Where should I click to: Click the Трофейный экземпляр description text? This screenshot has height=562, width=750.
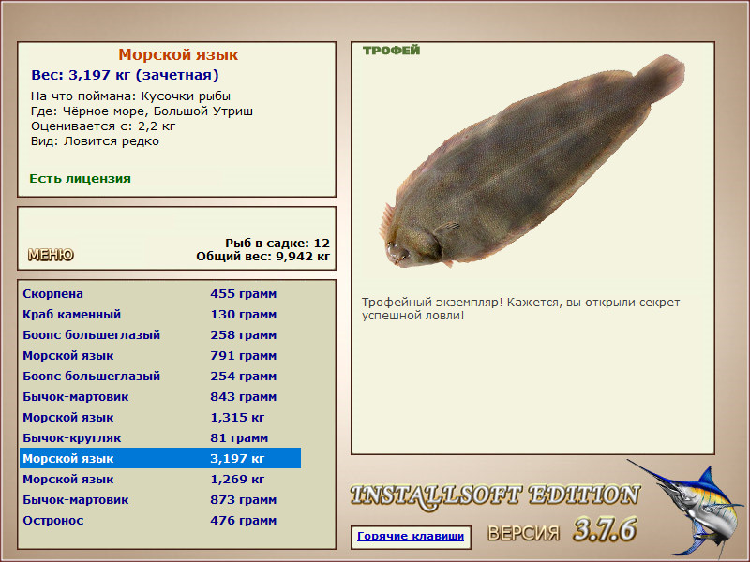pyautogui.click(x=521, y=309)
